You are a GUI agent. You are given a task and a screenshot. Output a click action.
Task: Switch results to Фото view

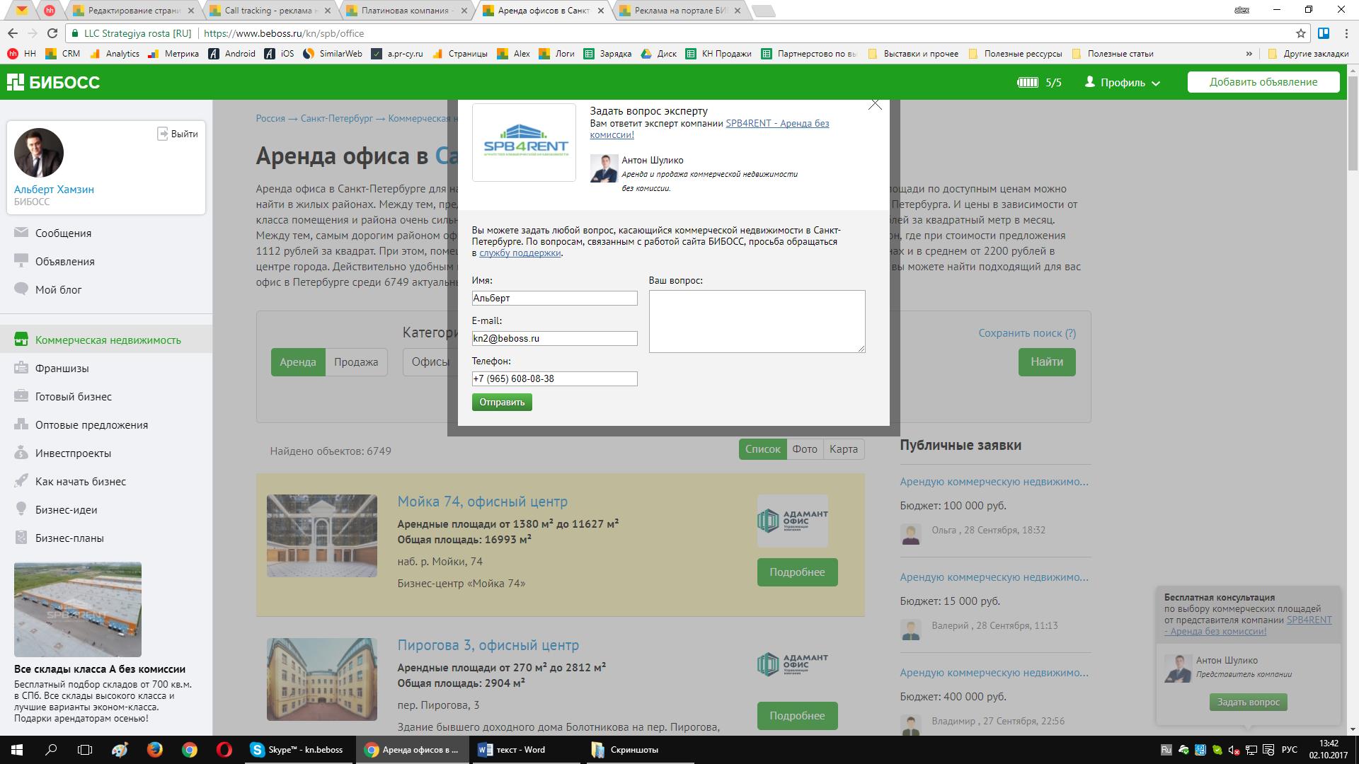coord(805,449)
